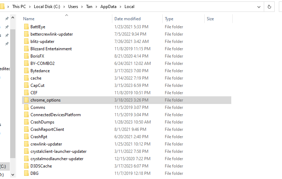Select the Bytedance folder name

[40, 71]
